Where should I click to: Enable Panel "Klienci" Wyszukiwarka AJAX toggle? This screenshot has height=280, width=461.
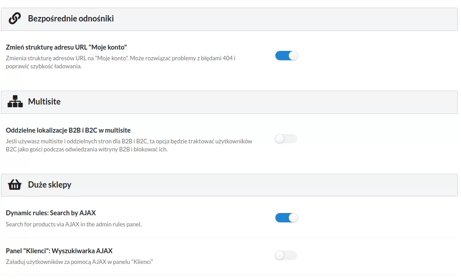pyautogui.click(x=286, y=255)
